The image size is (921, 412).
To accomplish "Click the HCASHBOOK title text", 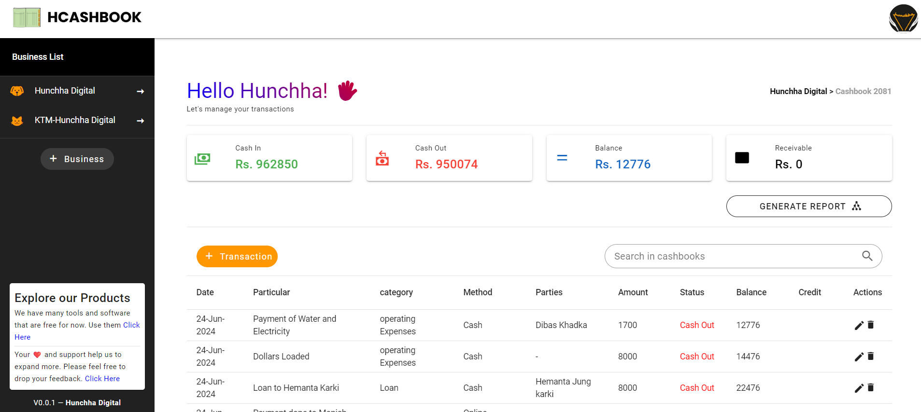I will (x=94, y=17).
